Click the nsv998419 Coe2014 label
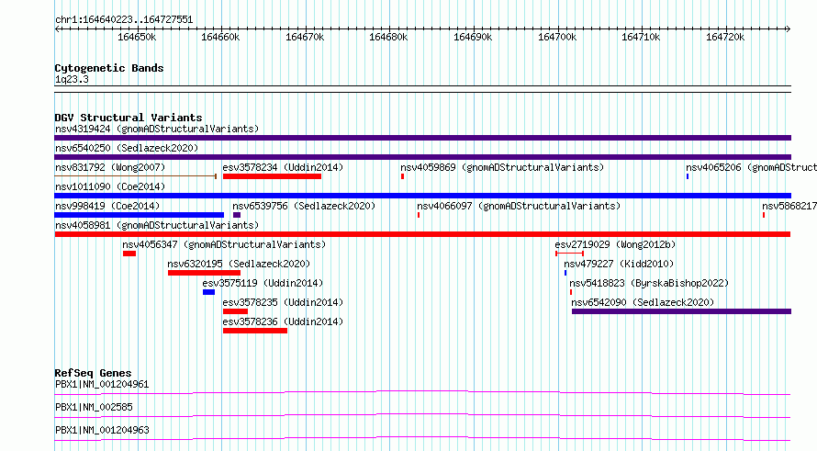817x451 pixels. point(107,206)
